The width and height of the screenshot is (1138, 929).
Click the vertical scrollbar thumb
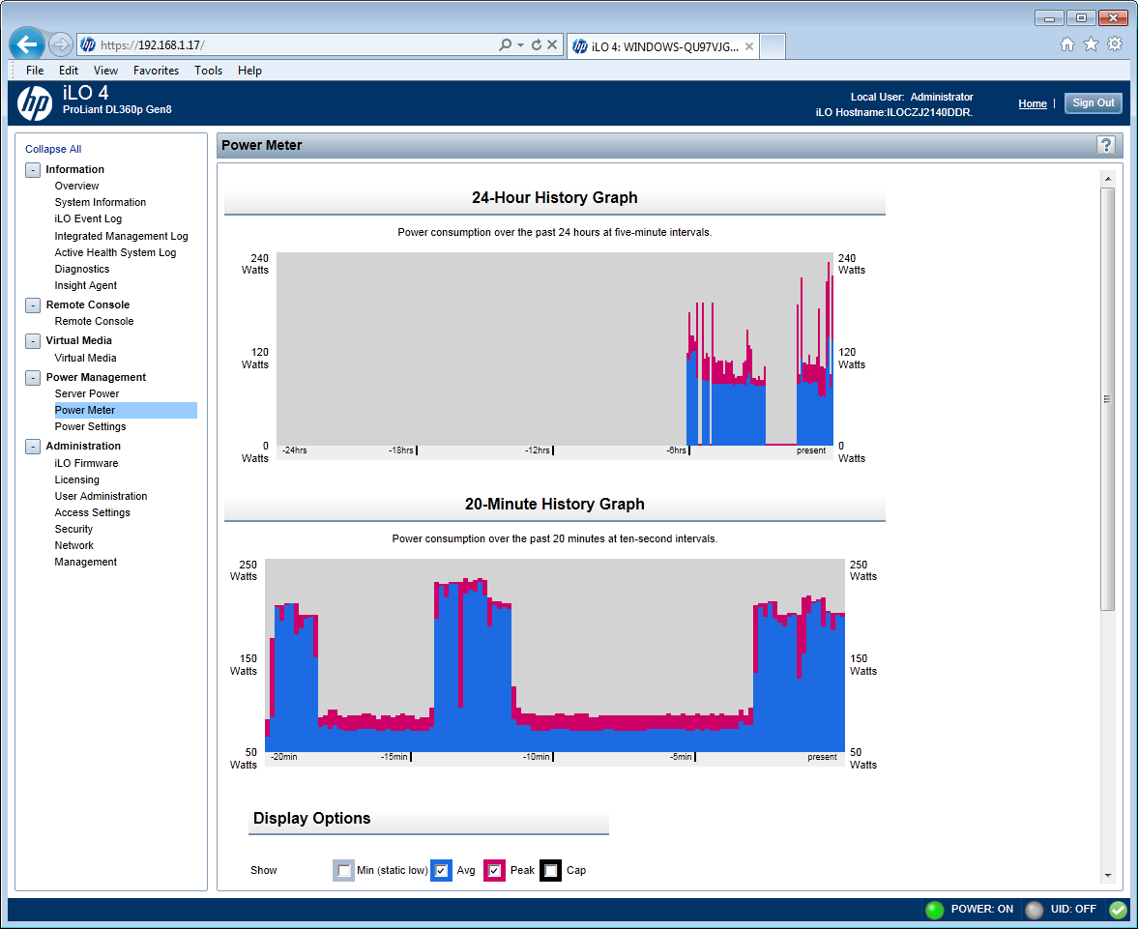click(1107, 399)
